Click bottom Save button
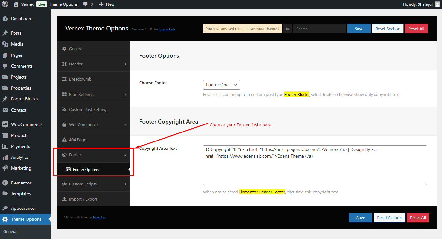442x239 pixels. [361, 218]
